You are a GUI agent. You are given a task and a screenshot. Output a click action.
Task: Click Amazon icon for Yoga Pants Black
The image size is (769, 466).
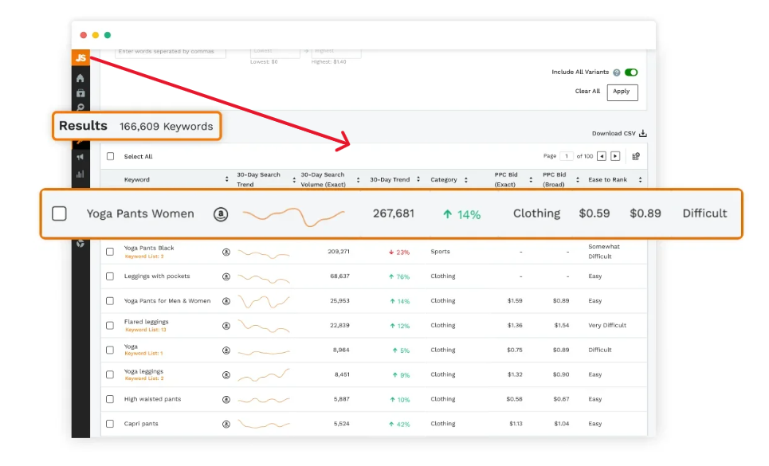point(226,252)
